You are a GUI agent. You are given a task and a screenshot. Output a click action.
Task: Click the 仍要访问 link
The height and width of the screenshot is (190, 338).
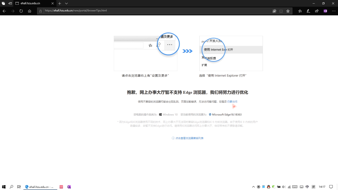tap(232, 102)
